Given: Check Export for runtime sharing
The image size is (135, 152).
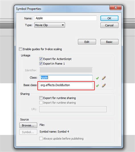Looking at the screenshot, I should coord(41,98).
